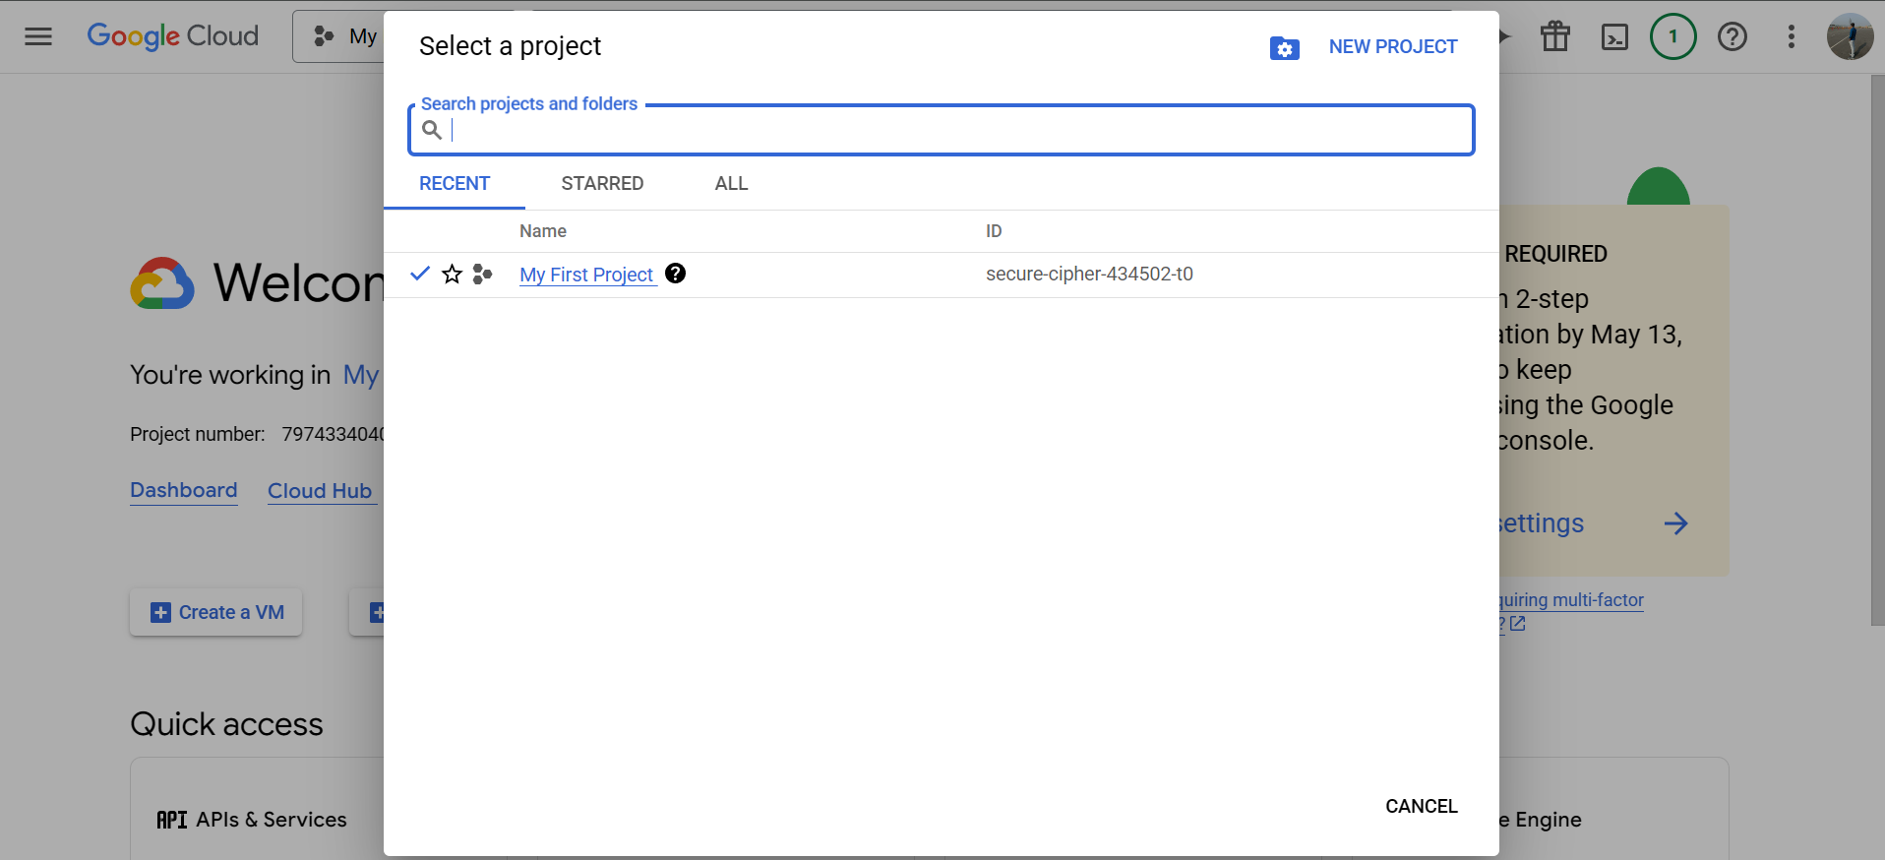This screenshot has width=1885, height=860.
Task: Click the search magnifier icon
Action: 431,130
